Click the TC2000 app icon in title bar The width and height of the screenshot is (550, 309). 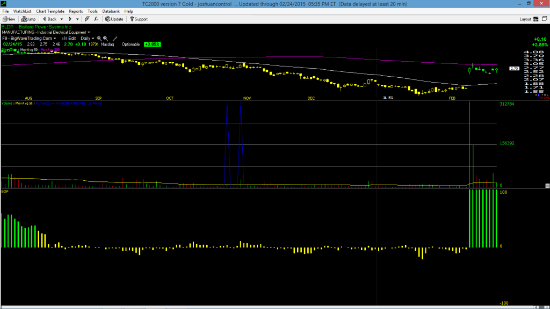pyautogui.click(x=4, y=4)
